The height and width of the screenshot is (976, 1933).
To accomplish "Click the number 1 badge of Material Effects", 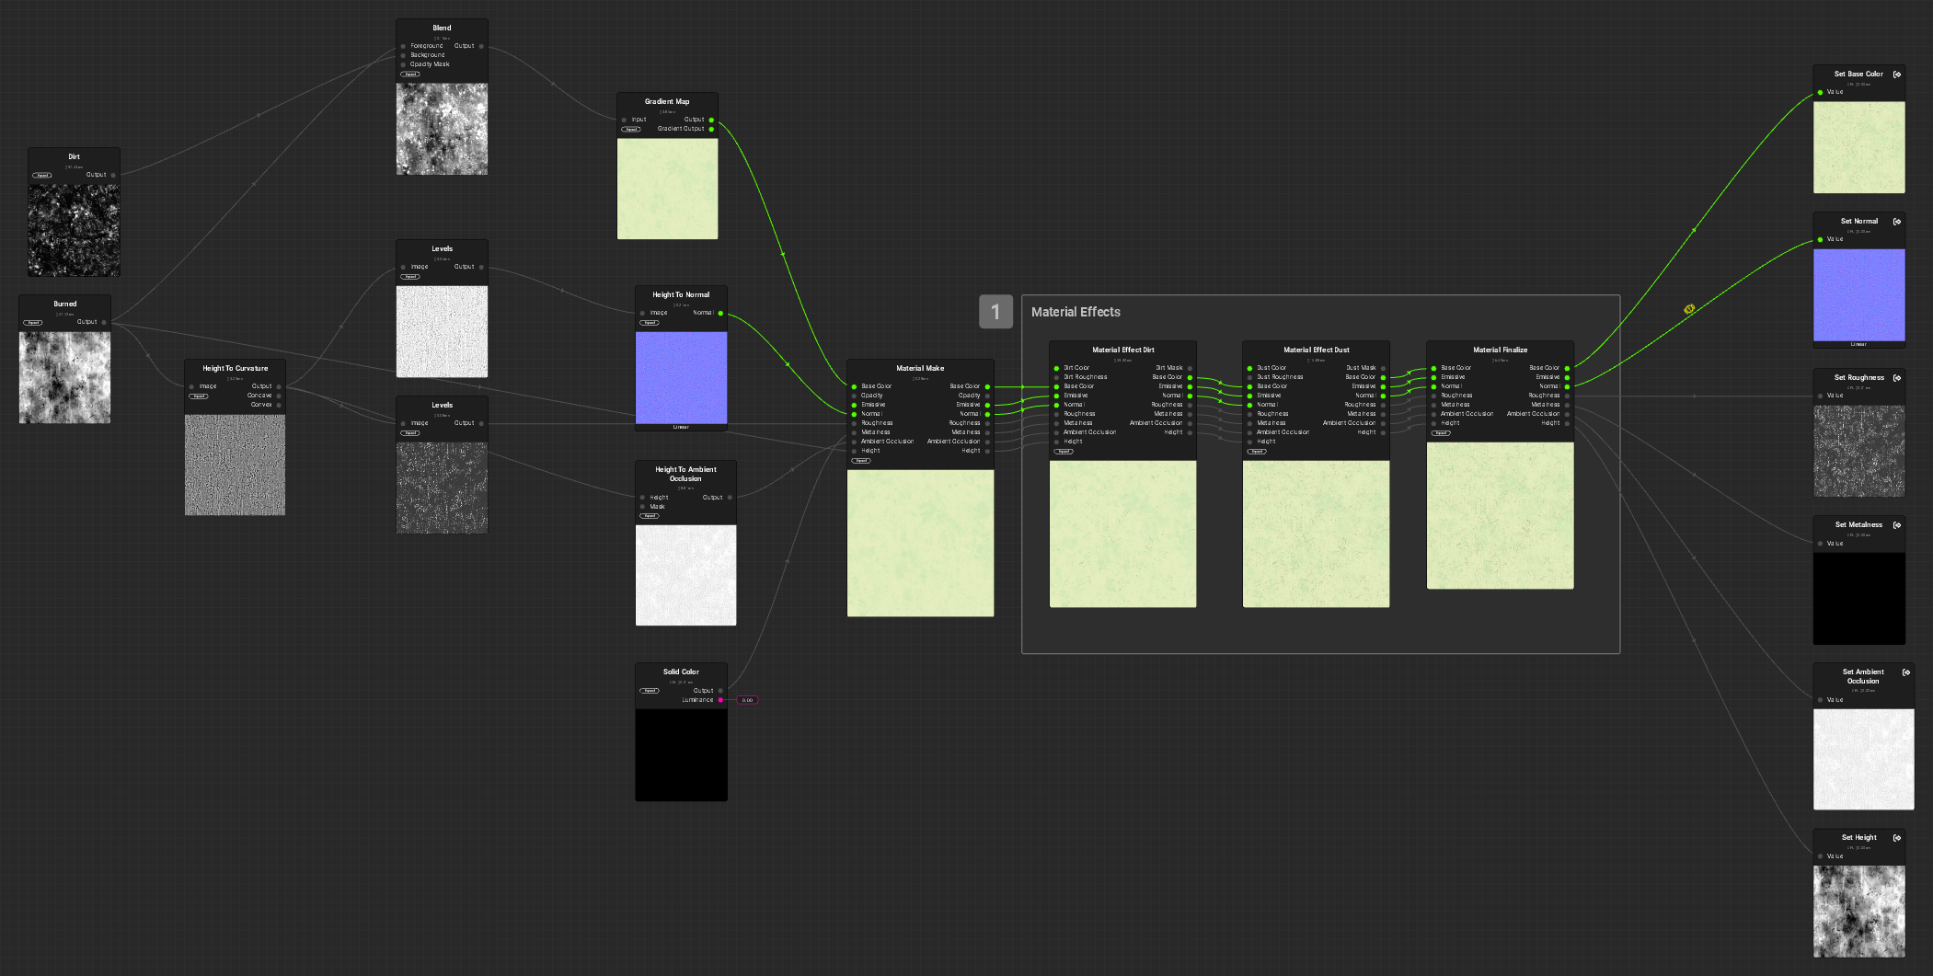I will [x=995, y=312].
